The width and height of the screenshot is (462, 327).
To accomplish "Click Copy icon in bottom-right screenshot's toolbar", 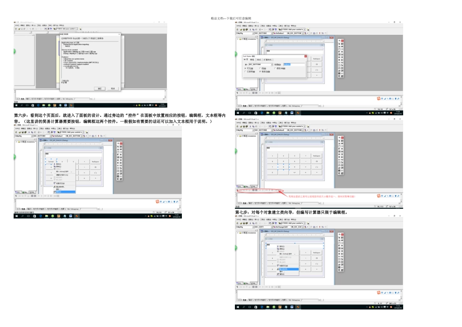I will 253,223.
